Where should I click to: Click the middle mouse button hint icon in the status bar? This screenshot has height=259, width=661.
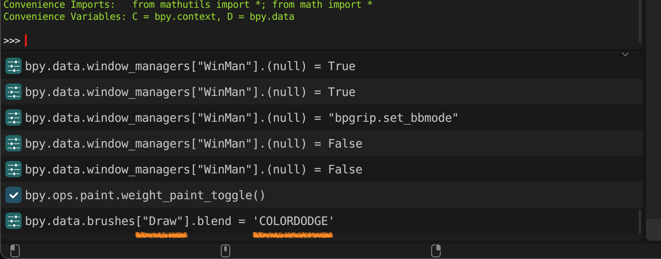225,250
